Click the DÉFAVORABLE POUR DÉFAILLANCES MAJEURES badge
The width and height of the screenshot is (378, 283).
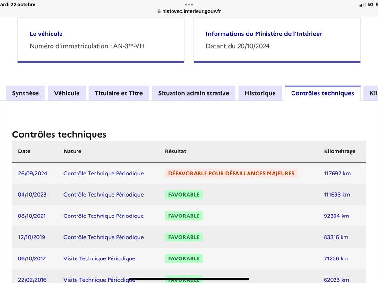(x=231, y=173)
